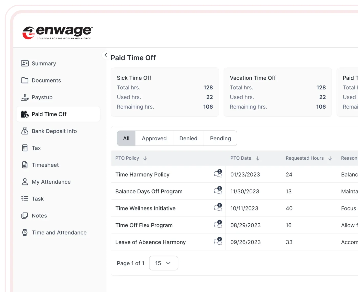
Task: Open the page size dropdown showing 15
Action: [163, 263]
